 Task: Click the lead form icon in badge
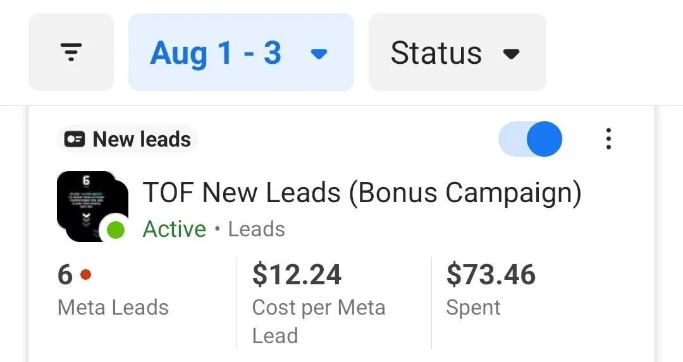coord(75,140)
